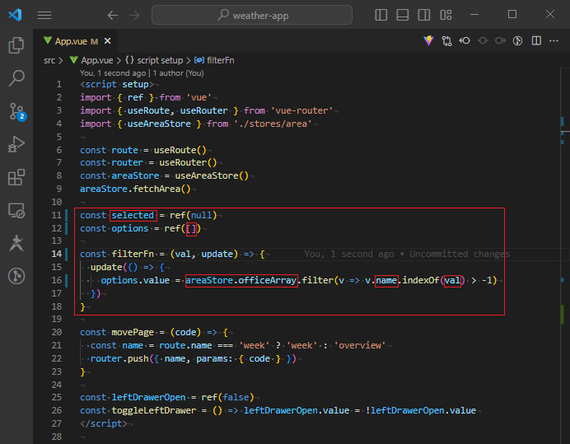Toggle the secondary side bar layout icon
Viewport: 570px width, 444px height.
[424, 15]
